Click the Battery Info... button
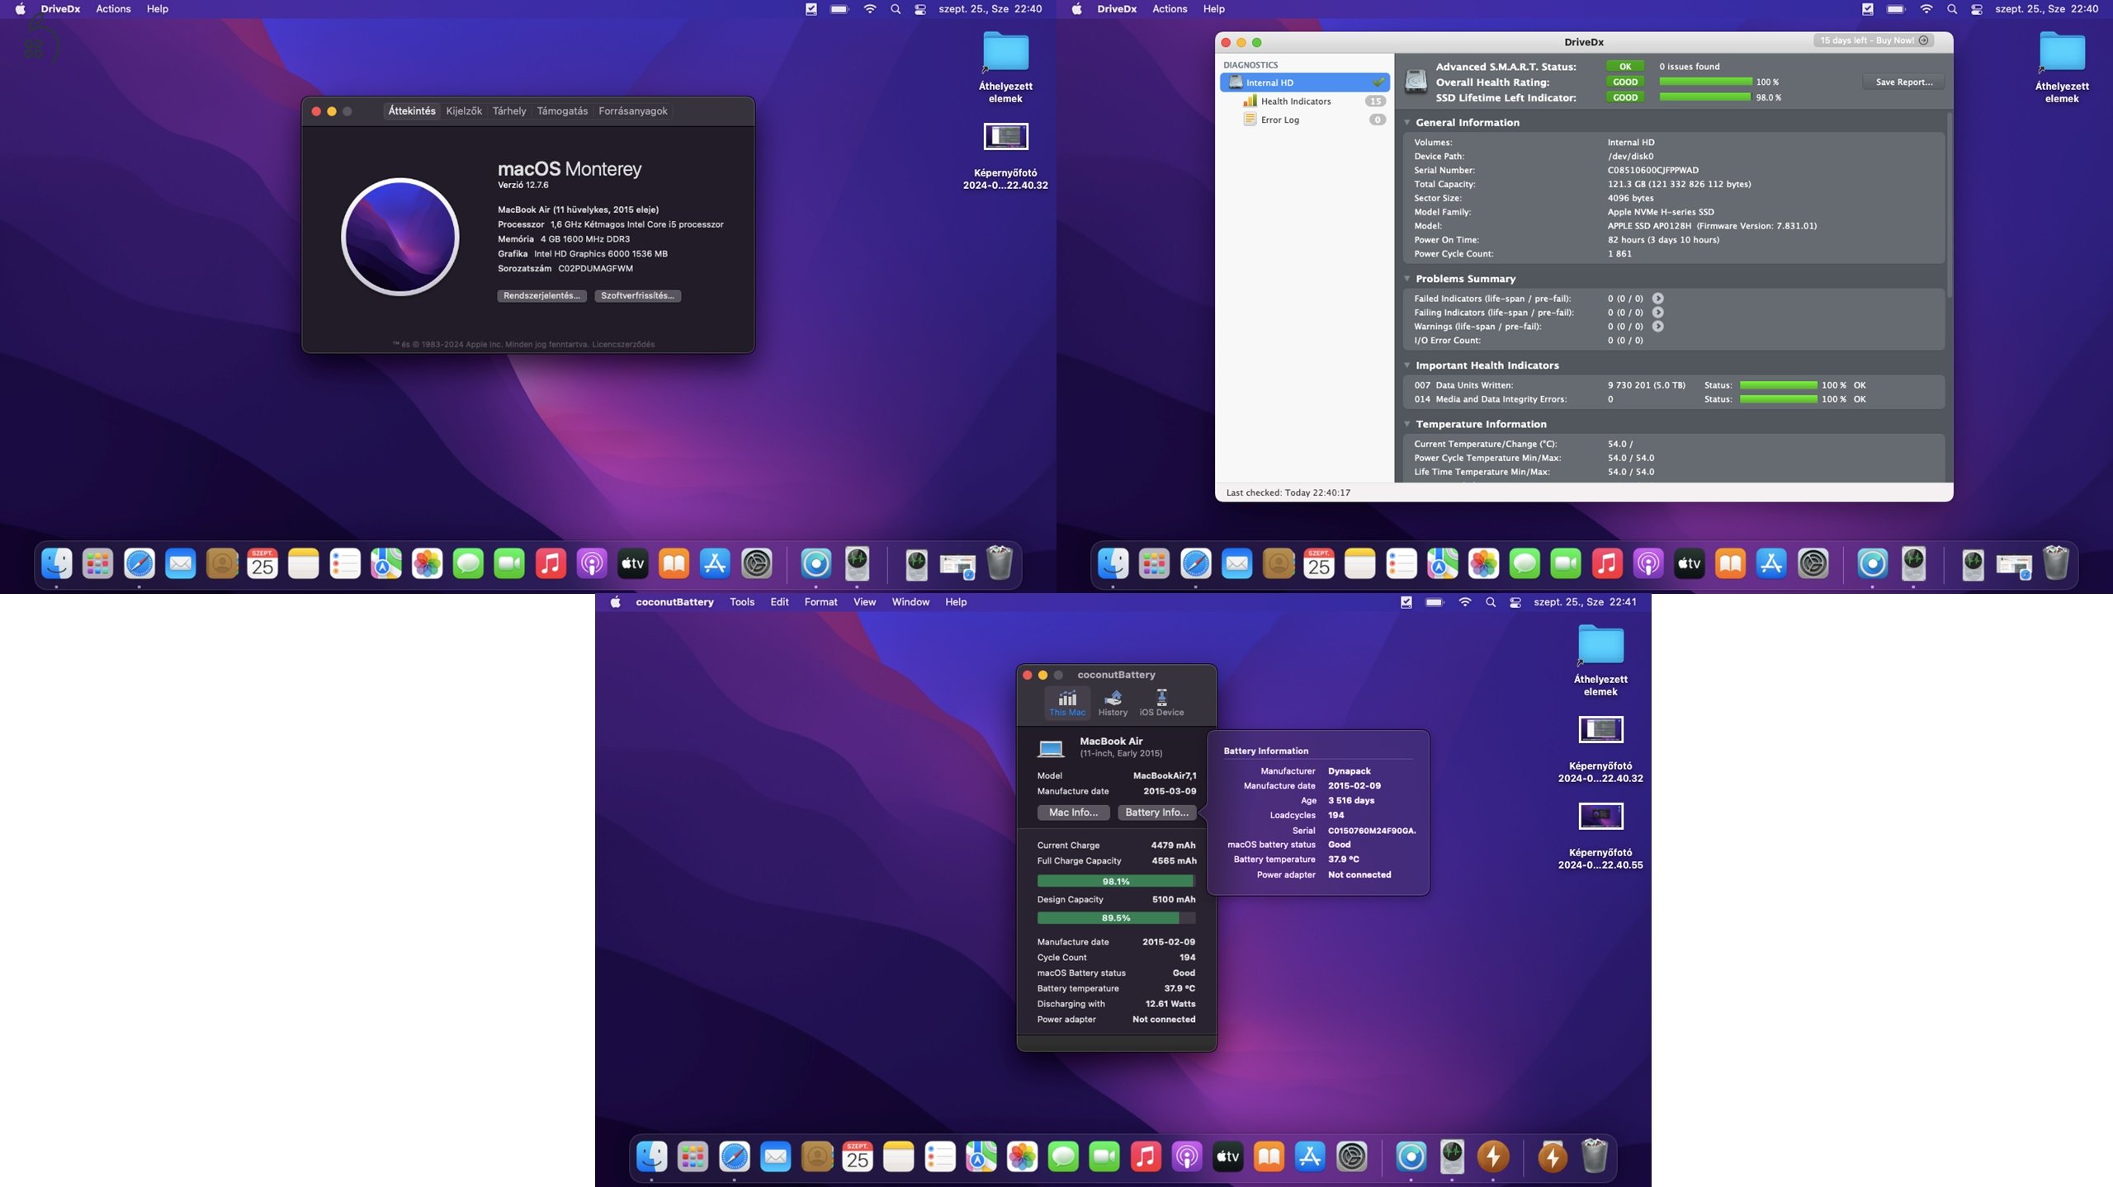Screen dimensions: 2113x1187 tap(1156, 813)
